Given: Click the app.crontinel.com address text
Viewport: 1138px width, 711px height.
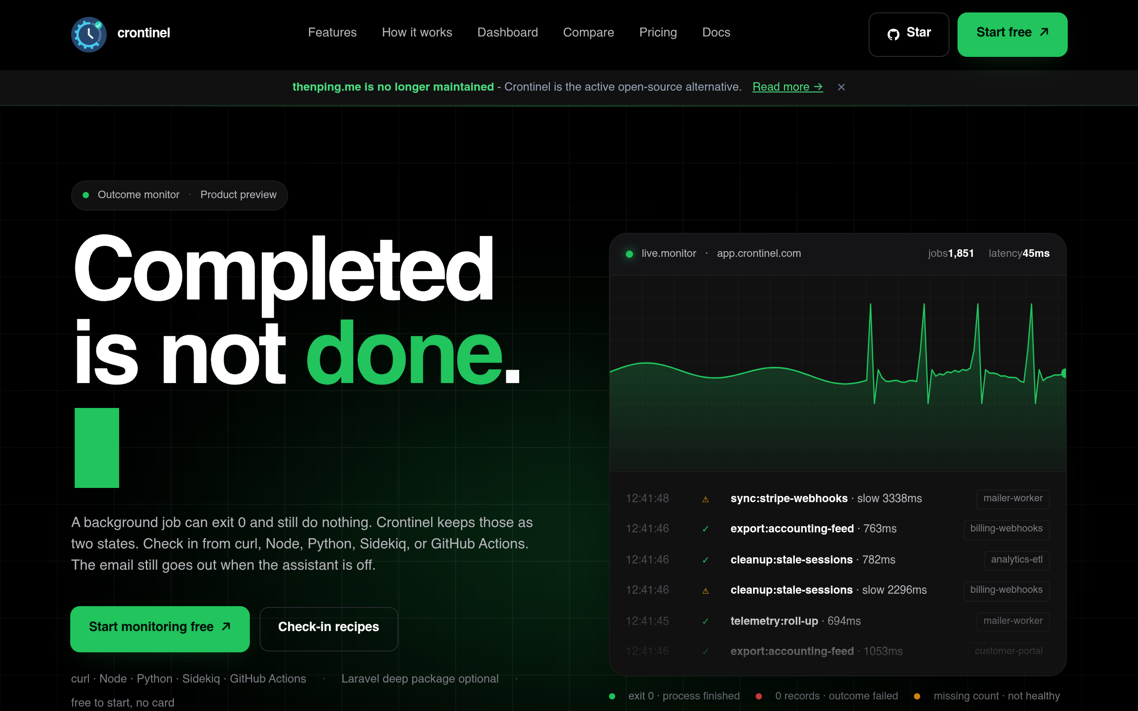Looking at the screenshot, I should 758,253.
